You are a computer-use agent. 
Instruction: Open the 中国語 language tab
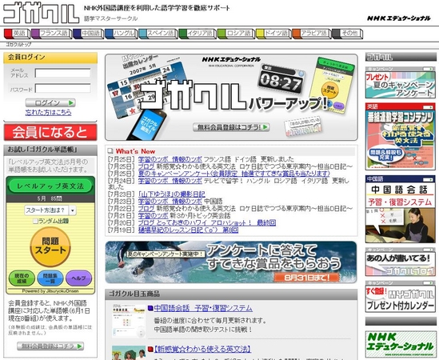click(88, 34)
